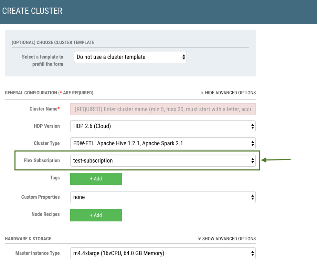Click the Show Advanced Options link text
The height and width of the screenshot is (261, 317).
[229, 239]
